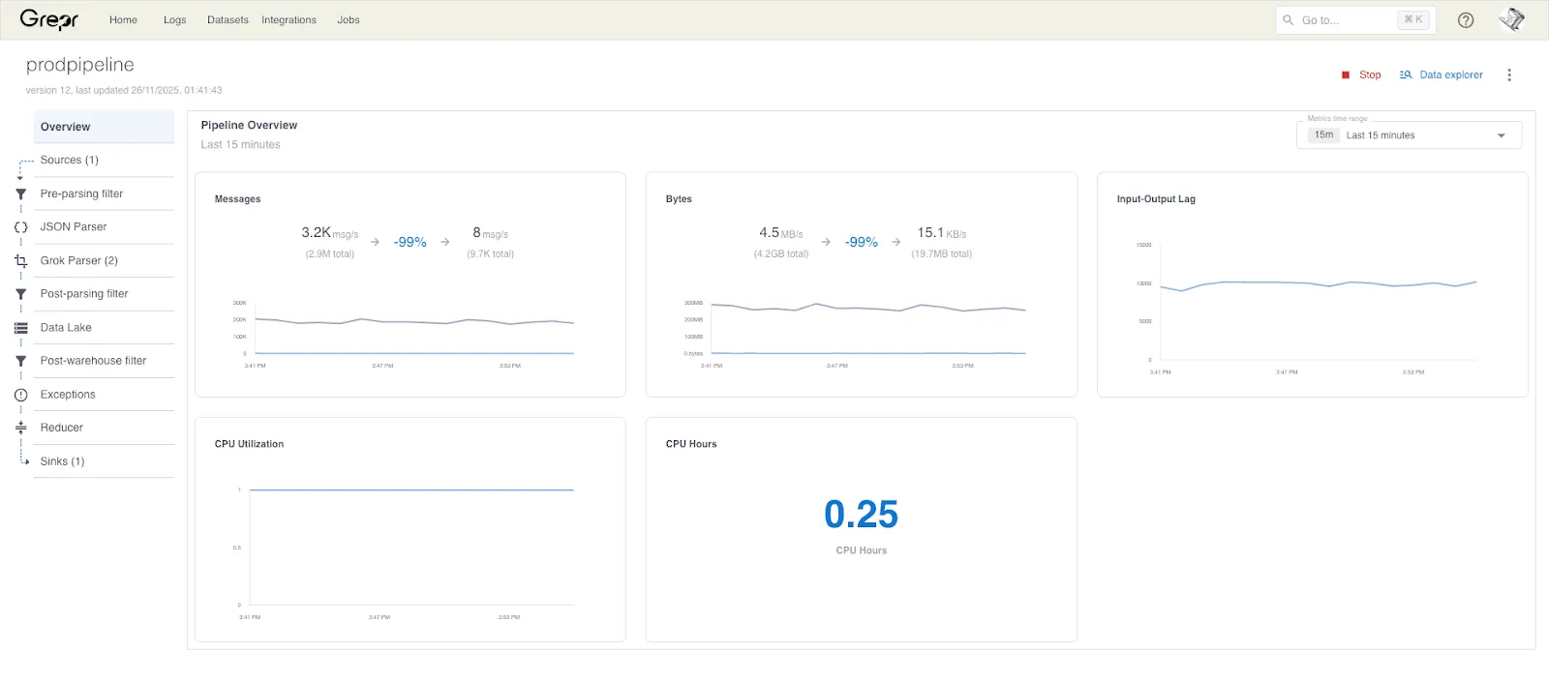1549x682 pixels.
Task: Click the Reducer merge icon
Action: 20,428
